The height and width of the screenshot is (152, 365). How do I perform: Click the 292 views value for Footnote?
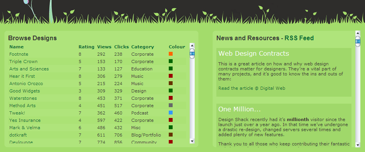tap(101, 54)
